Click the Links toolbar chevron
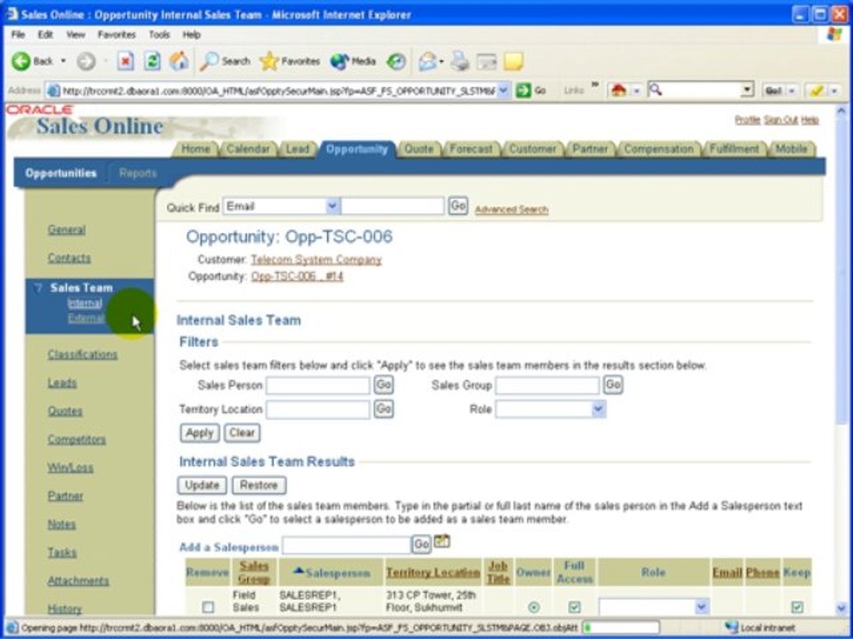Screen dimensions: 853x639 tap(594, 85)
